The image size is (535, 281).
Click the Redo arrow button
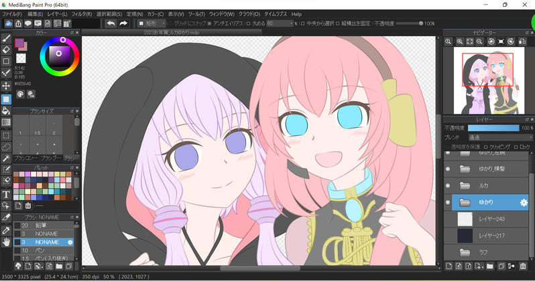[123, 23]
